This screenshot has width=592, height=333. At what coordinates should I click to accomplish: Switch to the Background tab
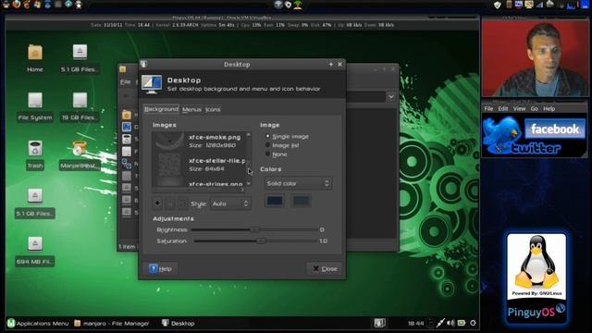161,109
